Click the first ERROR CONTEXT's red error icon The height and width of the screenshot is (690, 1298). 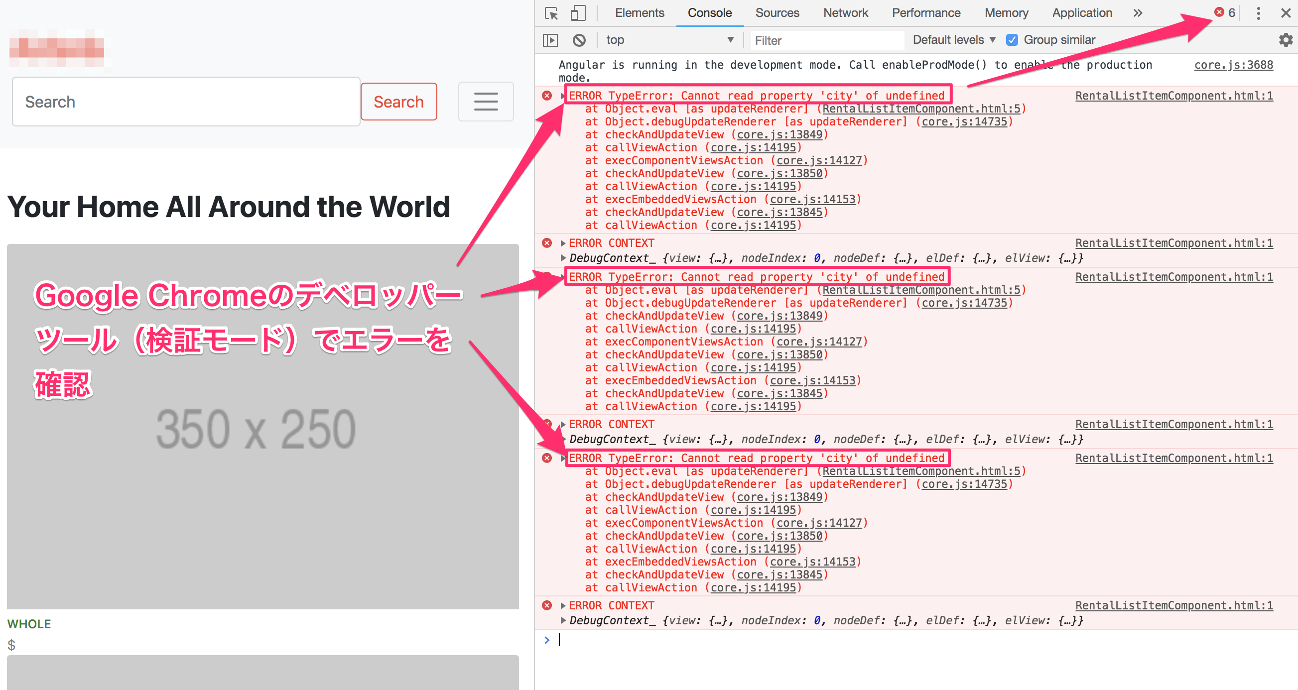tap(547, 243)
